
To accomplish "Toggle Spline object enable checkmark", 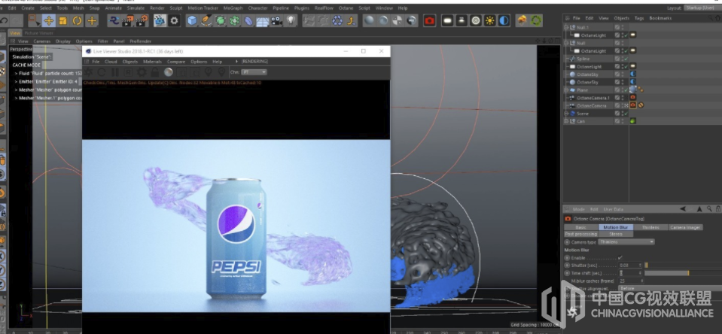I will pyautogui.click(x=626, y=59).
